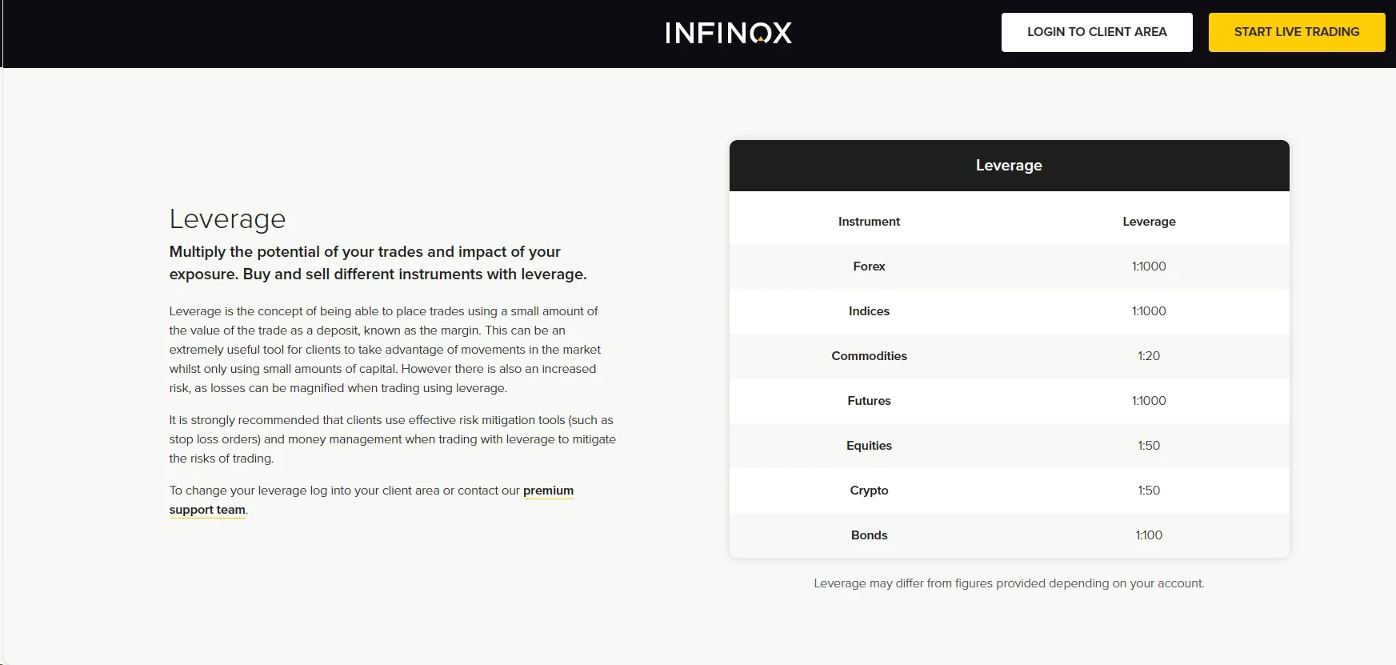Click the Commodities instrument row
Image resolution: width=1396 pixels, height=665 pixels.
(1010, 356)
